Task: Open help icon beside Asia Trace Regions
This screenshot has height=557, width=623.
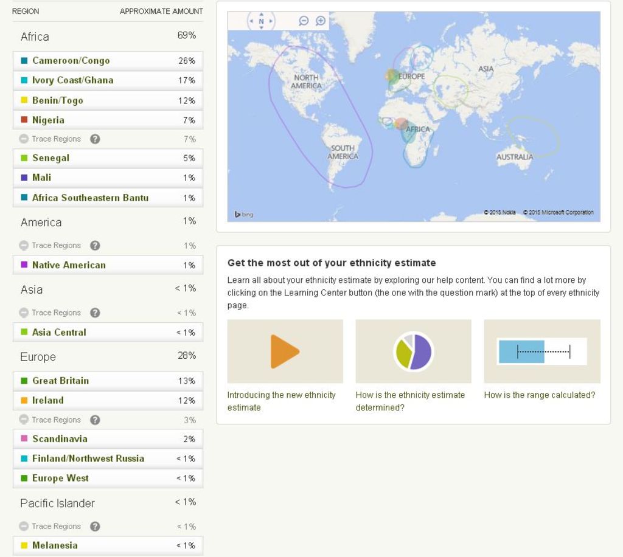Action: point(95,313)
